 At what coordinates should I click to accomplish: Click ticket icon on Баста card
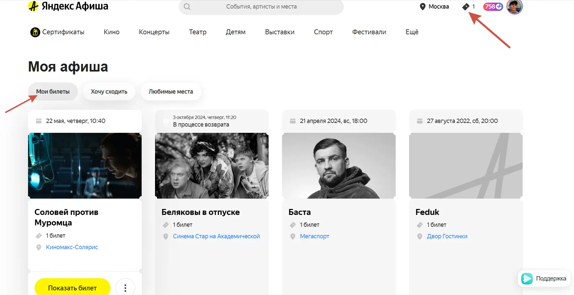pyautogui.click(x=293, y=225)
